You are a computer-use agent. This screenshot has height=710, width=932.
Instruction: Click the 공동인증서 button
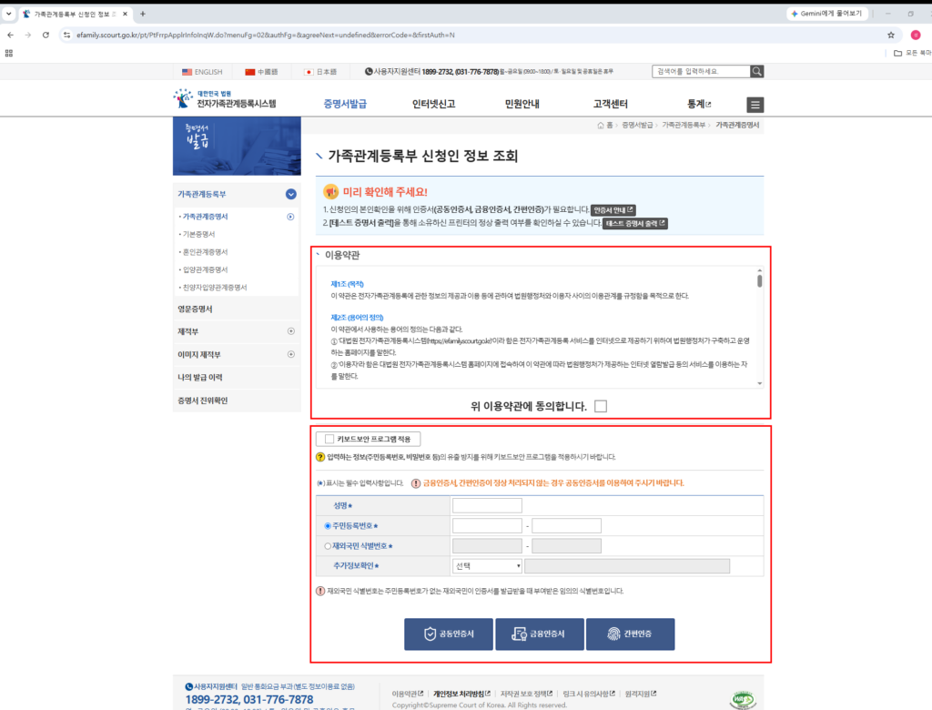click(449, 634)
